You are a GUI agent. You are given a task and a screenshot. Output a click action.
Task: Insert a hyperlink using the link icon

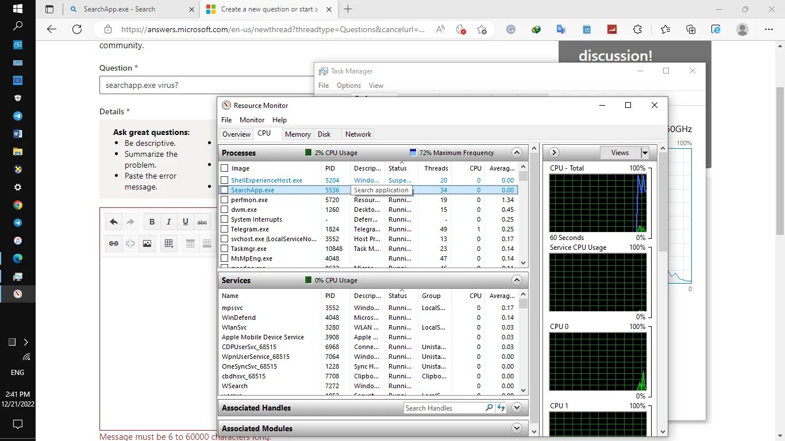pyautogui.click(x=113, y=243)
